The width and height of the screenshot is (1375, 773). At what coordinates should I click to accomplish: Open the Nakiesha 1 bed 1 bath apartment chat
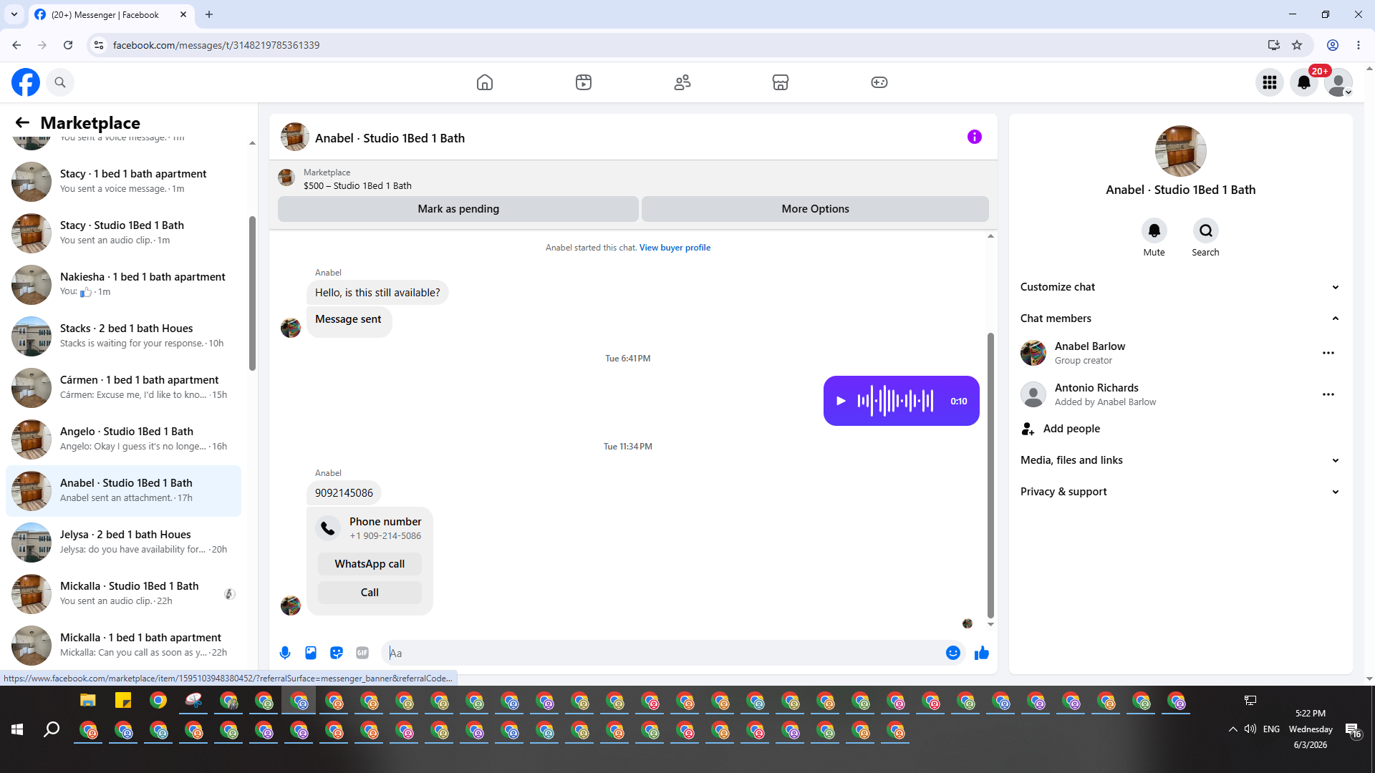(123, 284)
